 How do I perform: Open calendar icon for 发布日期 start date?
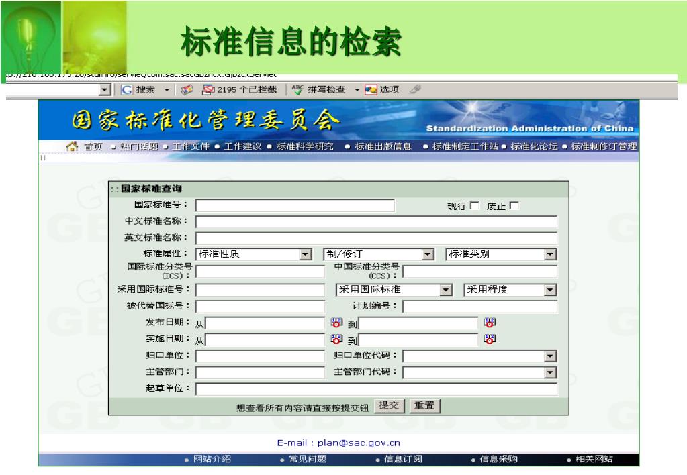tap(336, 323)
